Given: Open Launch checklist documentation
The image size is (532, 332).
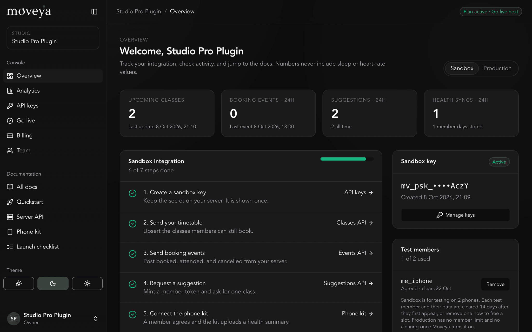Looking at the screenshot, I should [53, 247].
